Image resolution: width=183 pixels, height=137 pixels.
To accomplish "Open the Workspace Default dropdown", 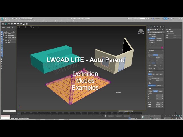I will coord(27,18).
